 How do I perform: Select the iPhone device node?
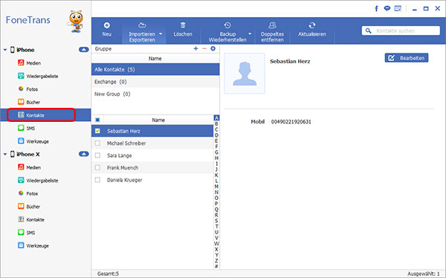click(x=25, y=50)
